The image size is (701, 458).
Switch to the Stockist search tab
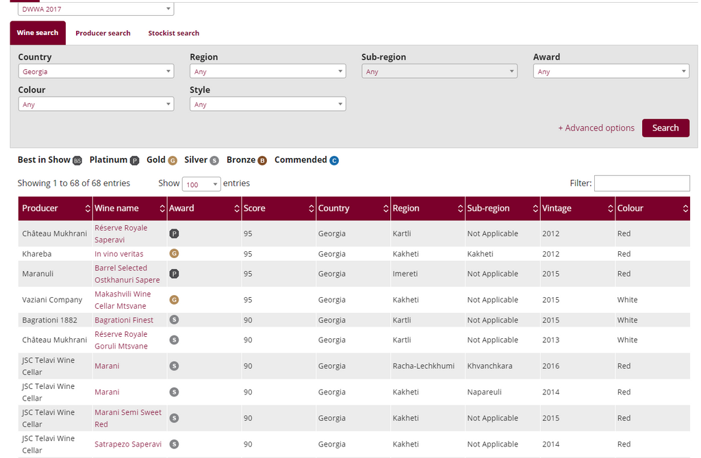coord(174,33)
